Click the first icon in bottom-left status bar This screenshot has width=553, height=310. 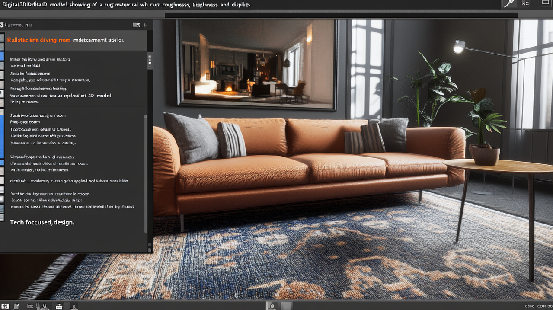tap(5, 307)
